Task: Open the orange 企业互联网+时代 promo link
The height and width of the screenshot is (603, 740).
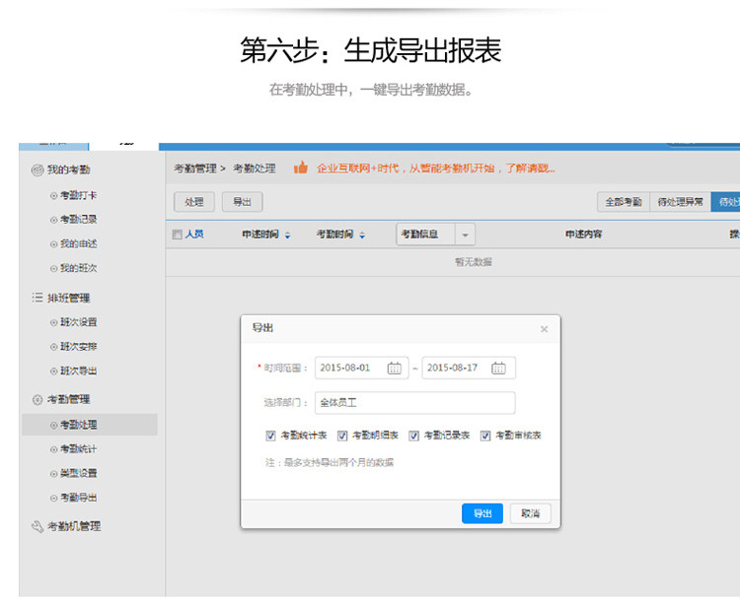Action: coord(435,168)
